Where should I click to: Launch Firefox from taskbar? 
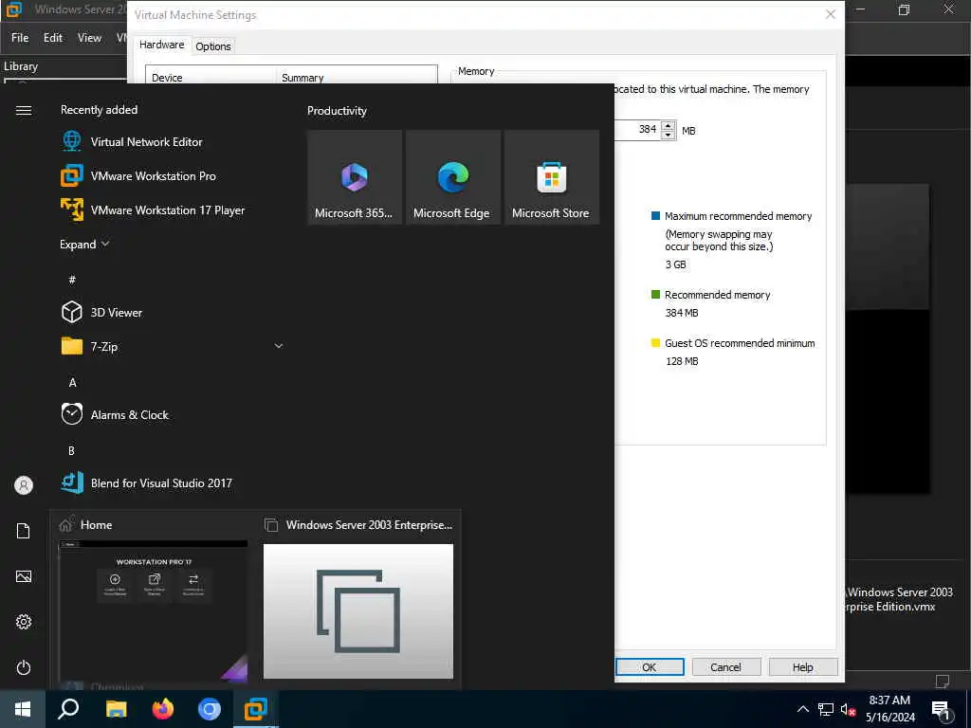(x=163, y=709)
